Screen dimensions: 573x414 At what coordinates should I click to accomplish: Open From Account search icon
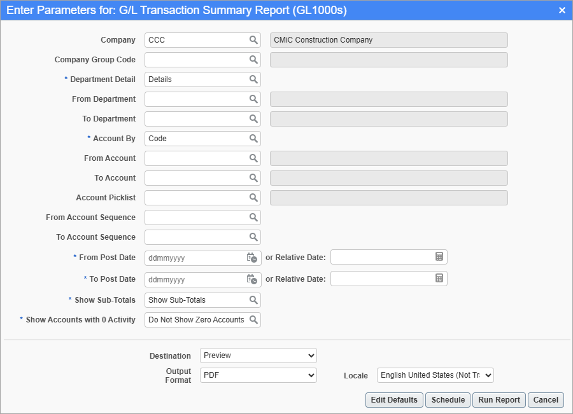253,158
